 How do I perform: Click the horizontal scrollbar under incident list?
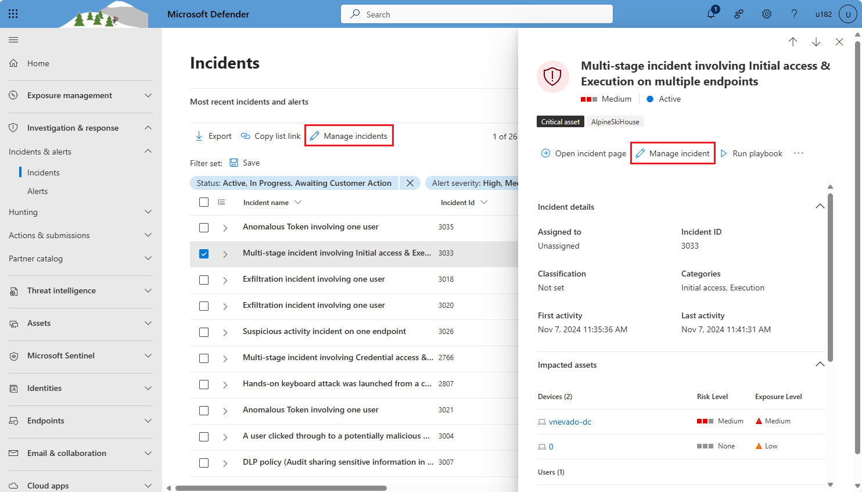(x=281, y=488)
